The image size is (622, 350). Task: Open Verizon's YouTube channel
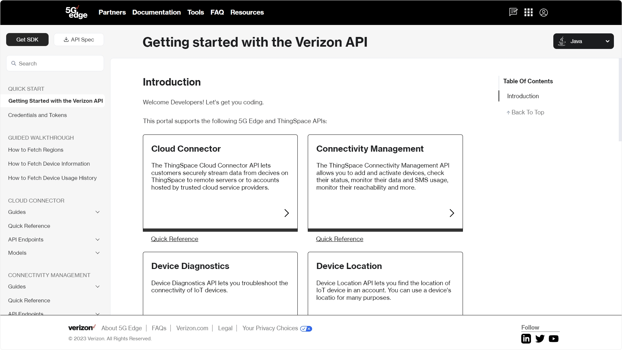coord(554,339)
